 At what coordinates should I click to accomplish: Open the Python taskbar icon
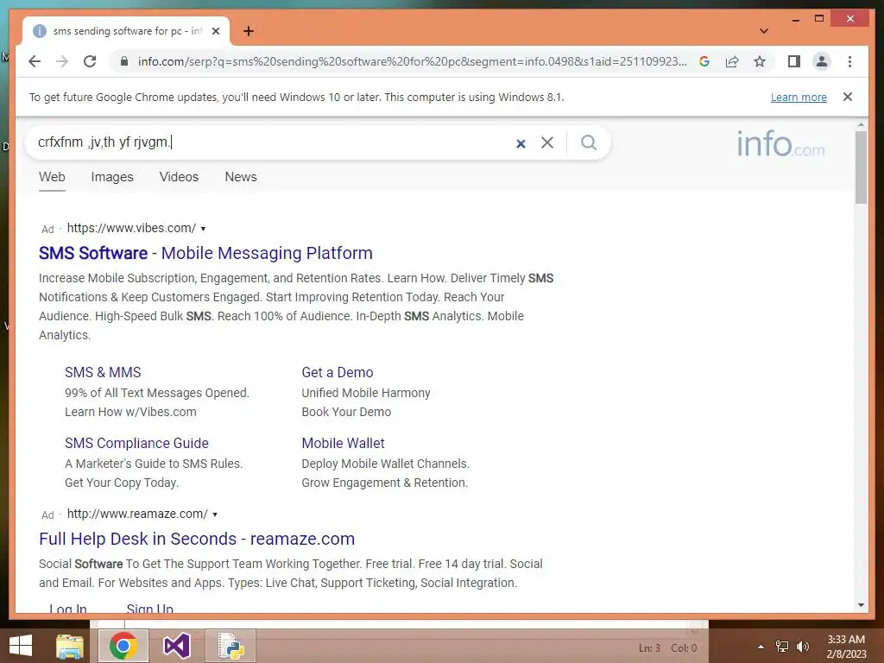click(230, 646)
